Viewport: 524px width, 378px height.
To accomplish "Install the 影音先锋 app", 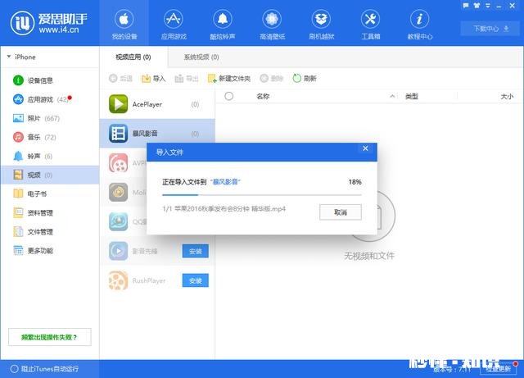I will pos(196,251).
